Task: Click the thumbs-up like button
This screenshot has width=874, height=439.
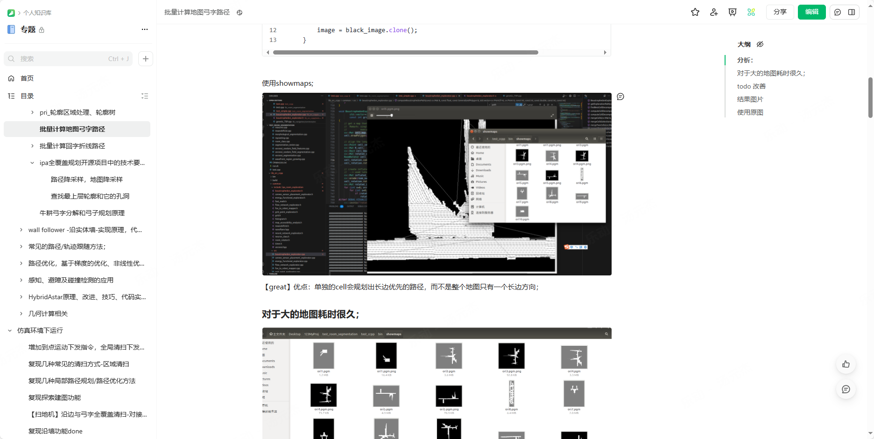Action: (x=846, y=364)
